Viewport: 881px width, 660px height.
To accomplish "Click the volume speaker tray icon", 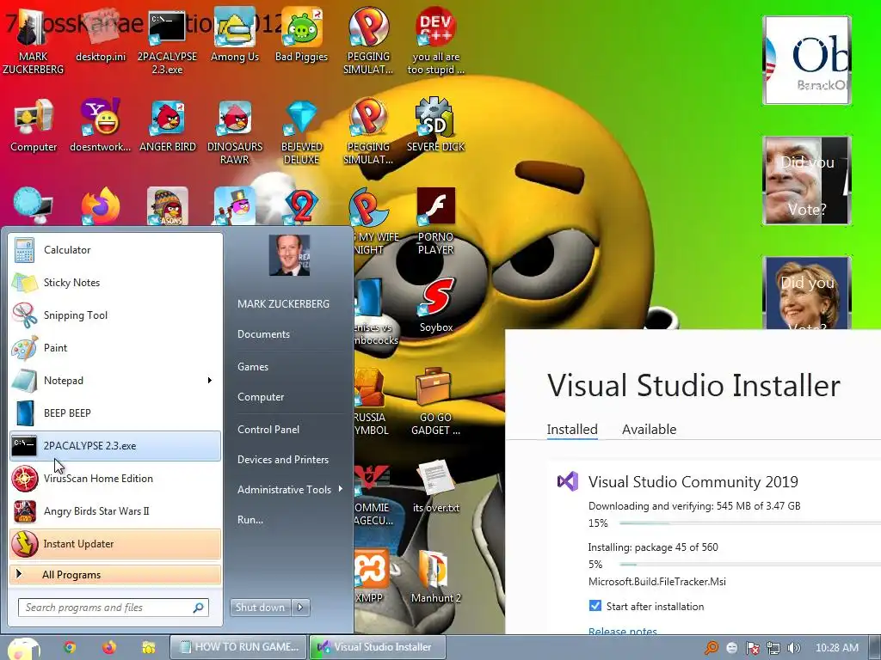I will (794, 648).
